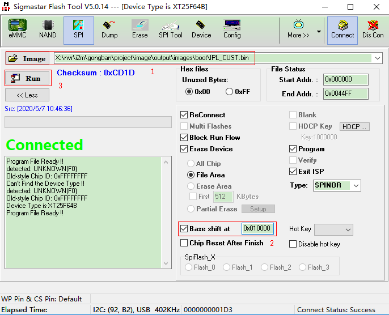Click the 'Connect Status: Success' status entry

[336, 309]
